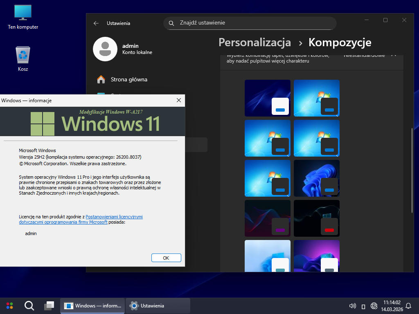Screen dimensions: 419x314
Task: Open the Start menu from taskbar
Action: [x=9, y=305]
